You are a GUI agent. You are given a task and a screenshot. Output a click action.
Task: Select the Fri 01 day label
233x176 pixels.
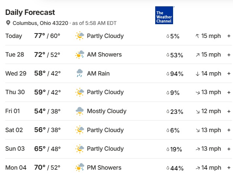tap(13, 111)
